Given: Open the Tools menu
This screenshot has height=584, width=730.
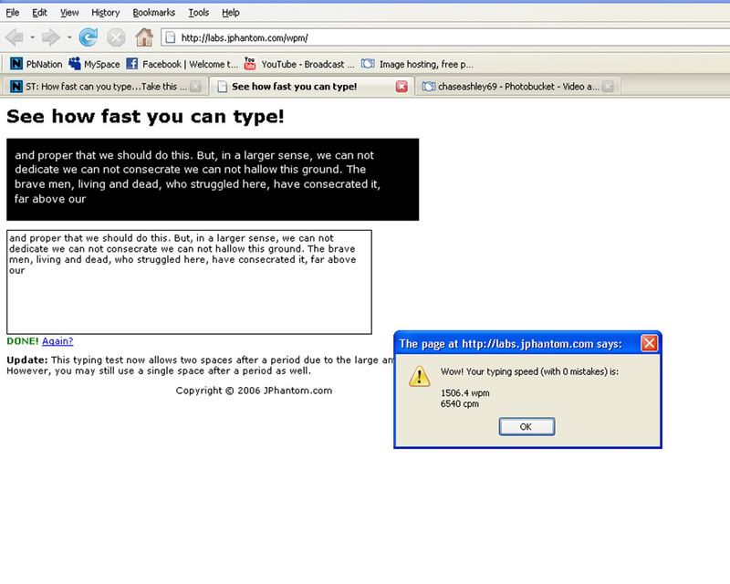Looking at the screenshot, I should pos(199,13).
